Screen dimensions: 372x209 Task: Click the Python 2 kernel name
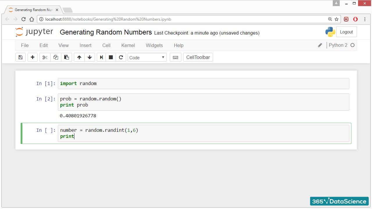click(338, 45)
